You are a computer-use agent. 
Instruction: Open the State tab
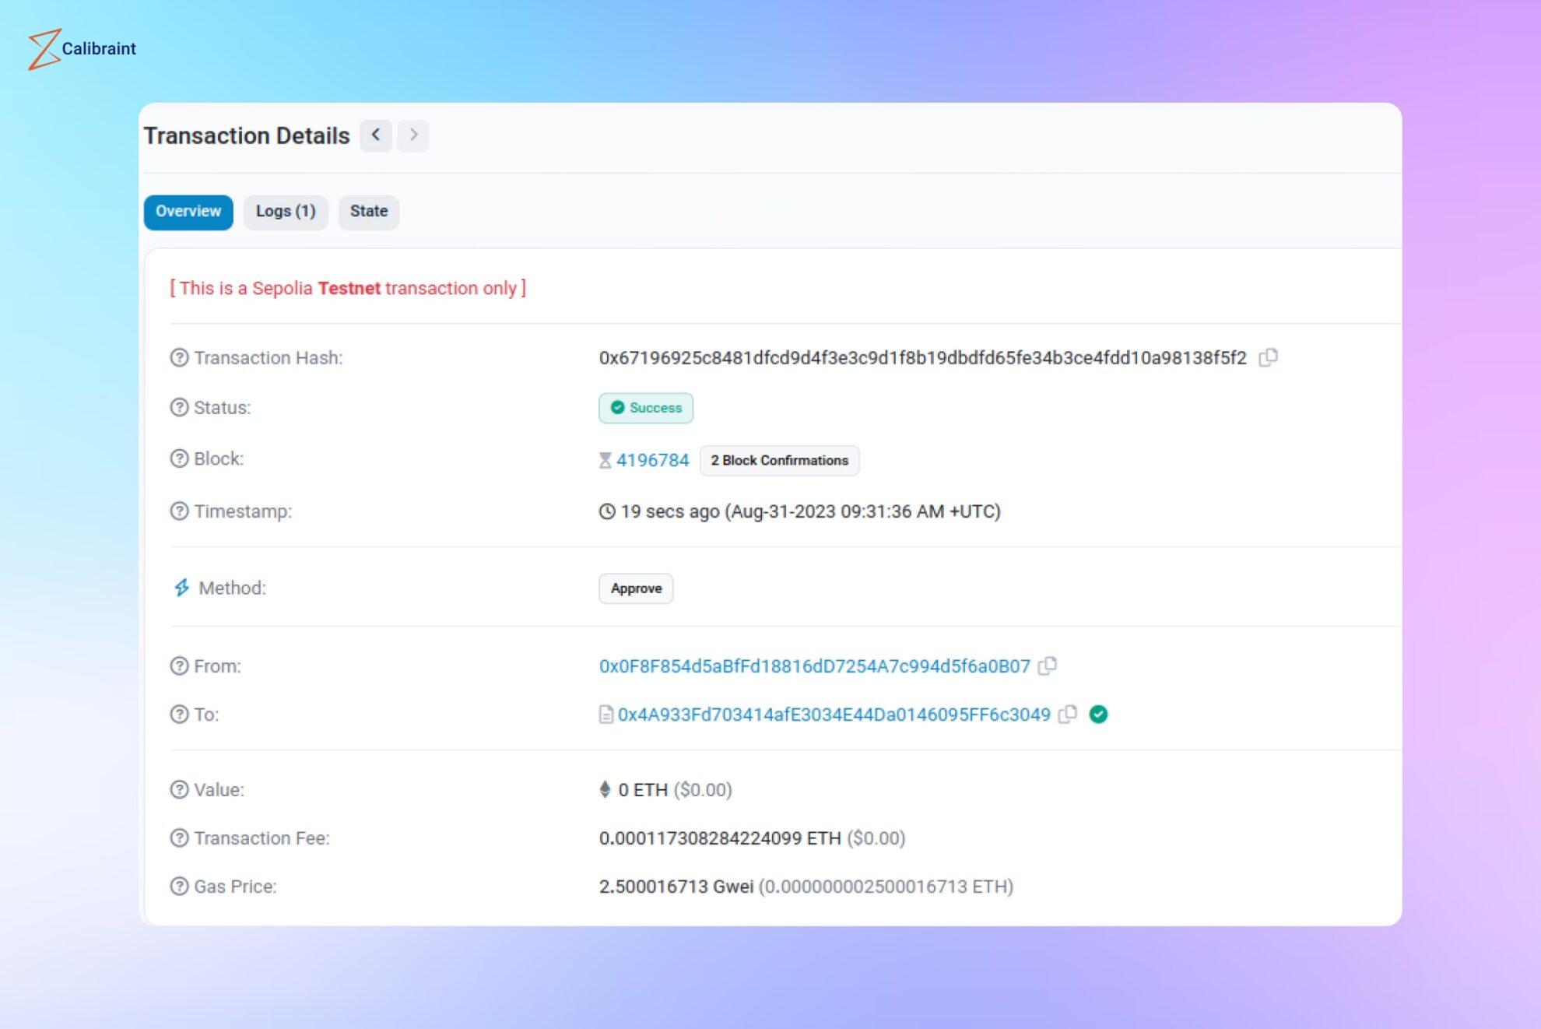(x=369, y=212)
